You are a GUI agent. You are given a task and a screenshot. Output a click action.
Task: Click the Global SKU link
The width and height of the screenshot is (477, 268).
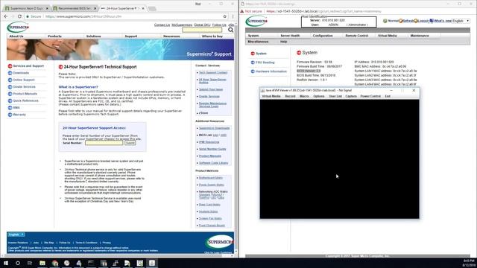pyautogui.click(x=202, y=25)
